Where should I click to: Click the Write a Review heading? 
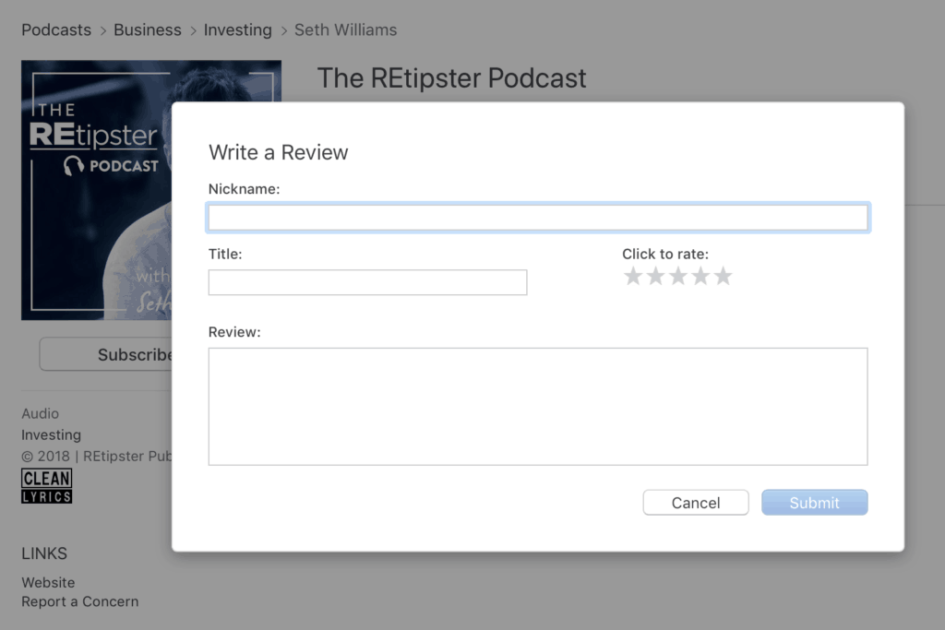point(279,152)
